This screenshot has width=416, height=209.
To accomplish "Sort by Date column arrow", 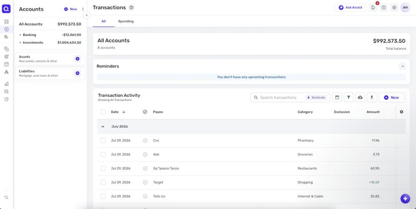I will tap(123, 112).
